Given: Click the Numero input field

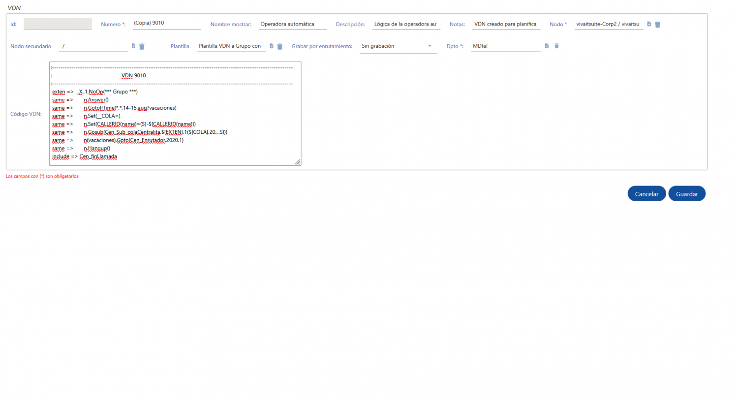Looking at the screenshot, I should pyautogui.click(x=166, y=23).
